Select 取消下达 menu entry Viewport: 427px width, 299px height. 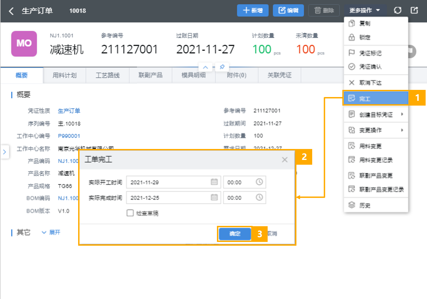click(376, 83)
